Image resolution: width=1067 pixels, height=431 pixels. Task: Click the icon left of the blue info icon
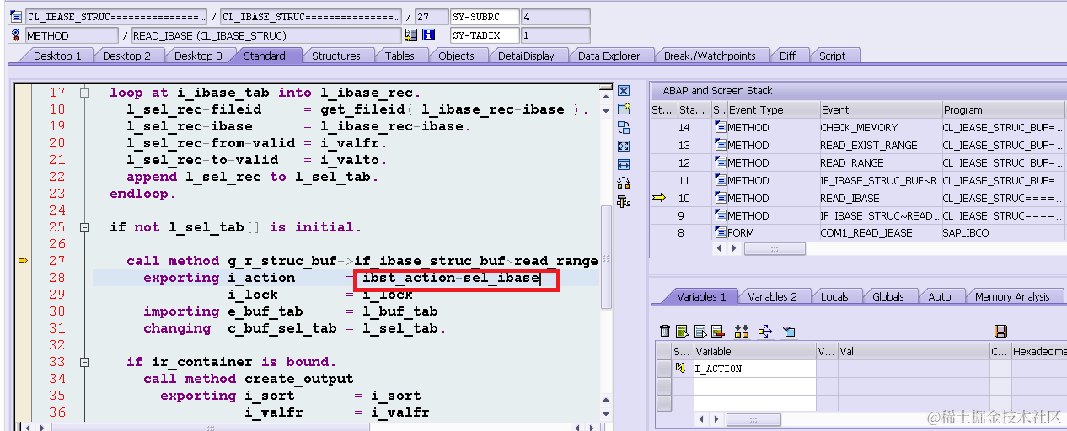click(x=411, y=35)
